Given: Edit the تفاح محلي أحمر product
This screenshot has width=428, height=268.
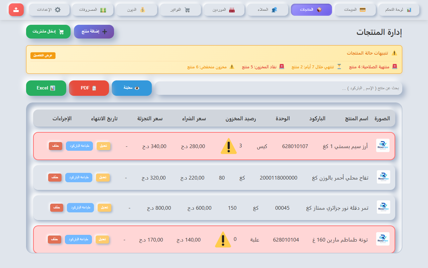Looking at the screenshot, I should point(103,178).
